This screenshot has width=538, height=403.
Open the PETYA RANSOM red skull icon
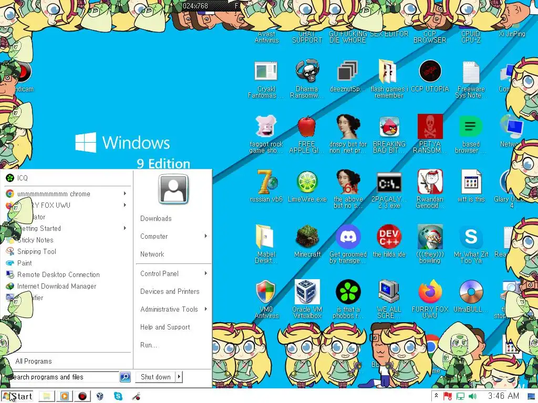(x=430, y=126)
